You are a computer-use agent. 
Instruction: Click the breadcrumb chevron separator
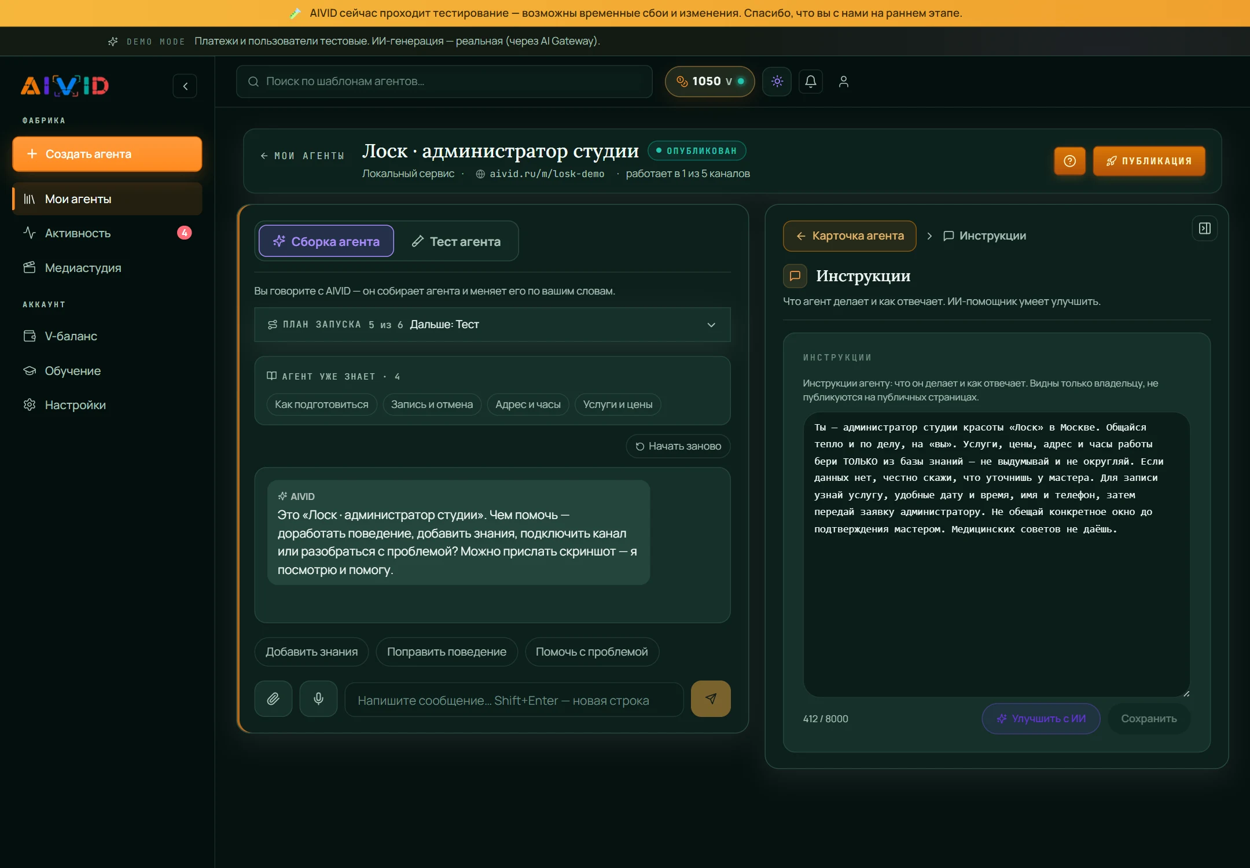click(929, 236)
